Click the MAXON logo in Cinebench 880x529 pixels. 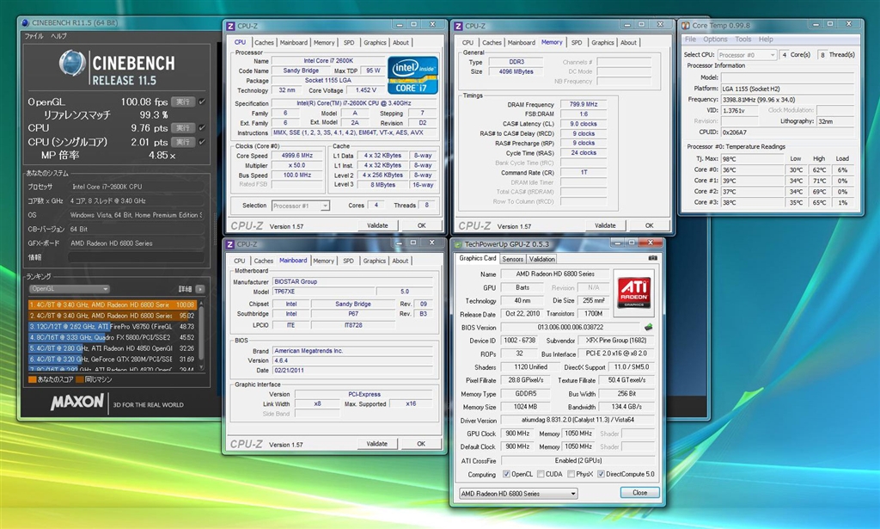(77, 402)
